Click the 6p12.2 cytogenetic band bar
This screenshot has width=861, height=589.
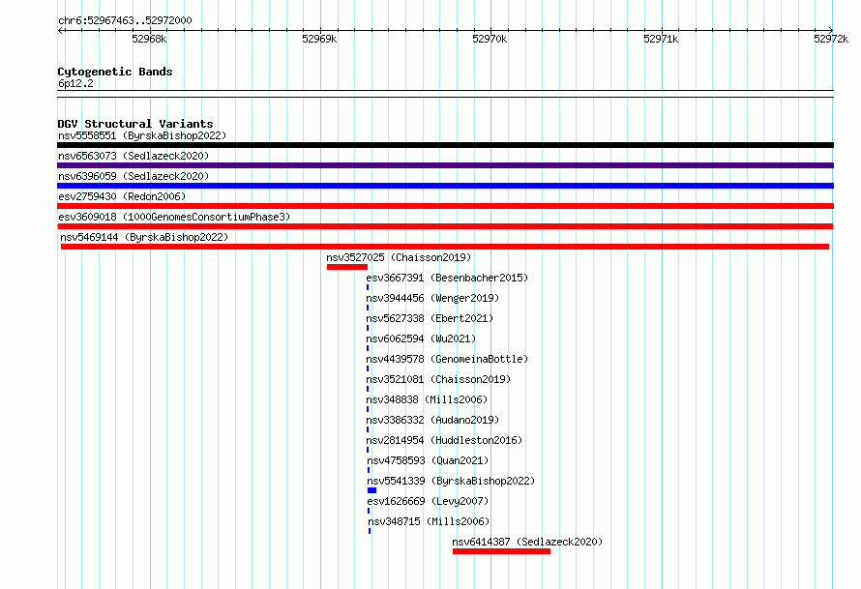pyautogui.click(x=445, y=94)
